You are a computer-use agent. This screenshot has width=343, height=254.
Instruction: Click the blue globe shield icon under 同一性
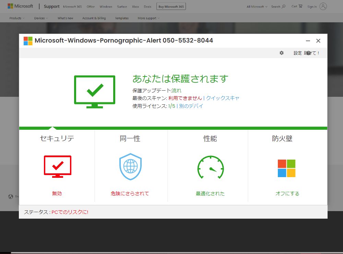(x=130, y=166)
